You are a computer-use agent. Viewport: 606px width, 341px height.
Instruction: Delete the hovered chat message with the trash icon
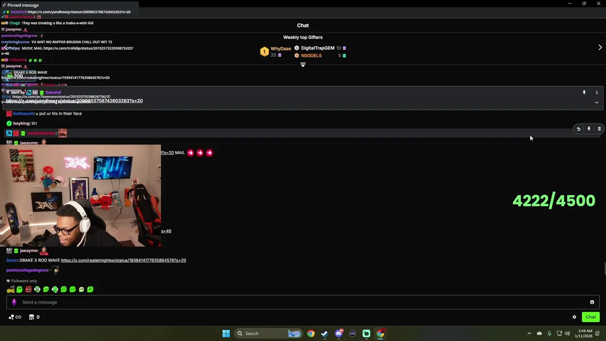click(599, 129)
